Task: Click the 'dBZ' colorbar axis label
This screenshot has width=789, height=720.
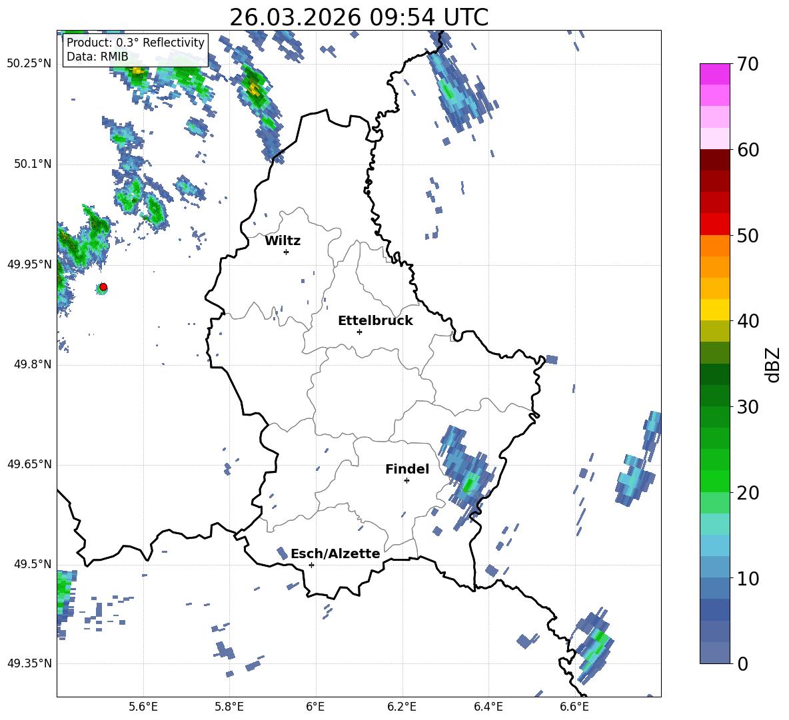Action: (772, 364)
